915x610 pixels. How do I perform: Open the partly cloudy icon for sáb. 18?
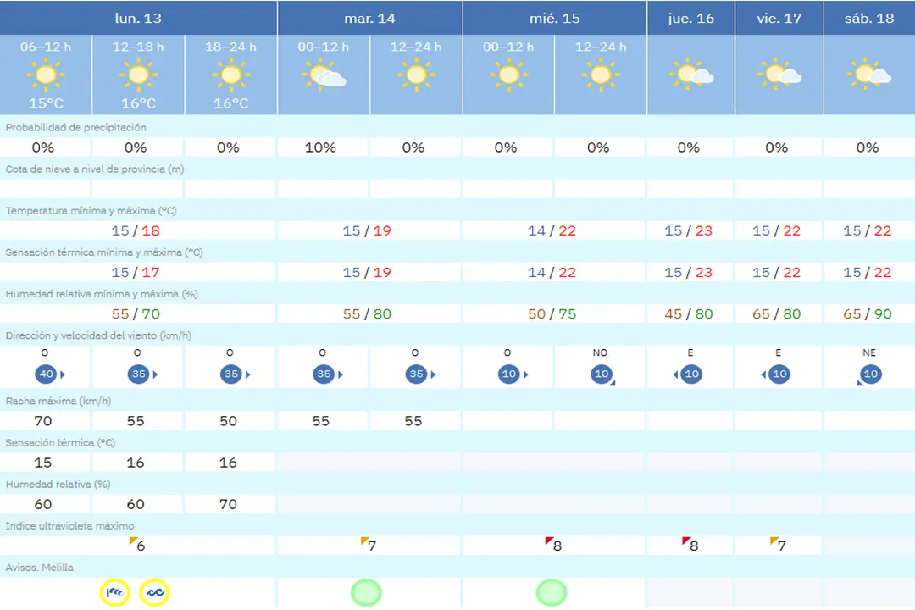869,75
